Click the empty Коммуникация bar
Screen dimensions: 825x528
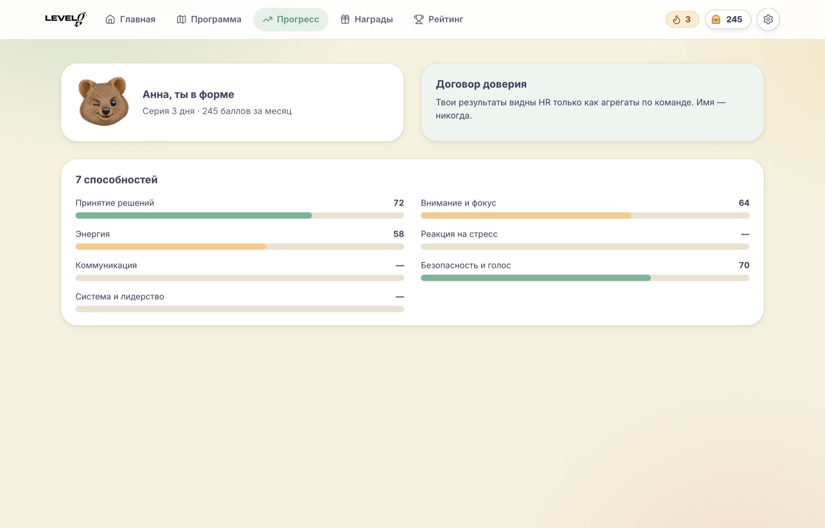point(240,278)
